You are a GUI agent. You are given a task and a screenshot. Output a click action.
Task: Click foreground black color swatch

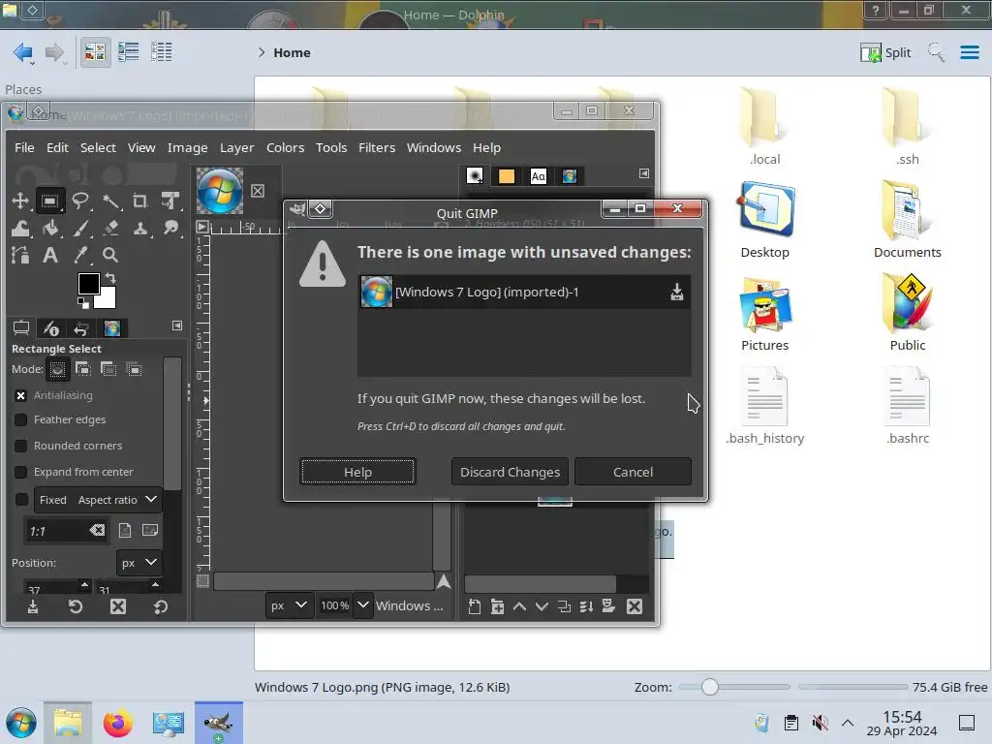(x=88, y=284)
